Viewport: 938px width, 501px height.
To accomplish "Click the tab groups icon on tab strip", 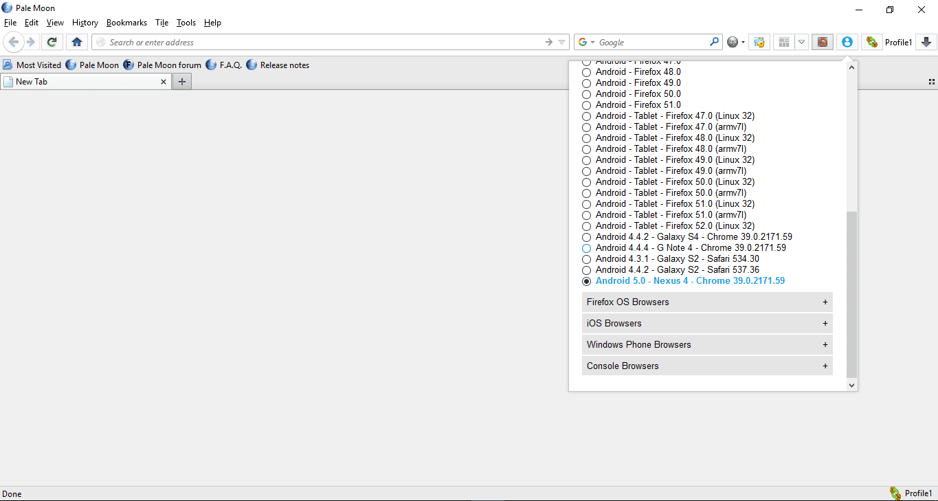I will click(x=932, y=81).
